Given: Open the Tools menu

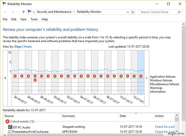Looking at the screenshot, I should pyautogui.click(x=34, y=19).
